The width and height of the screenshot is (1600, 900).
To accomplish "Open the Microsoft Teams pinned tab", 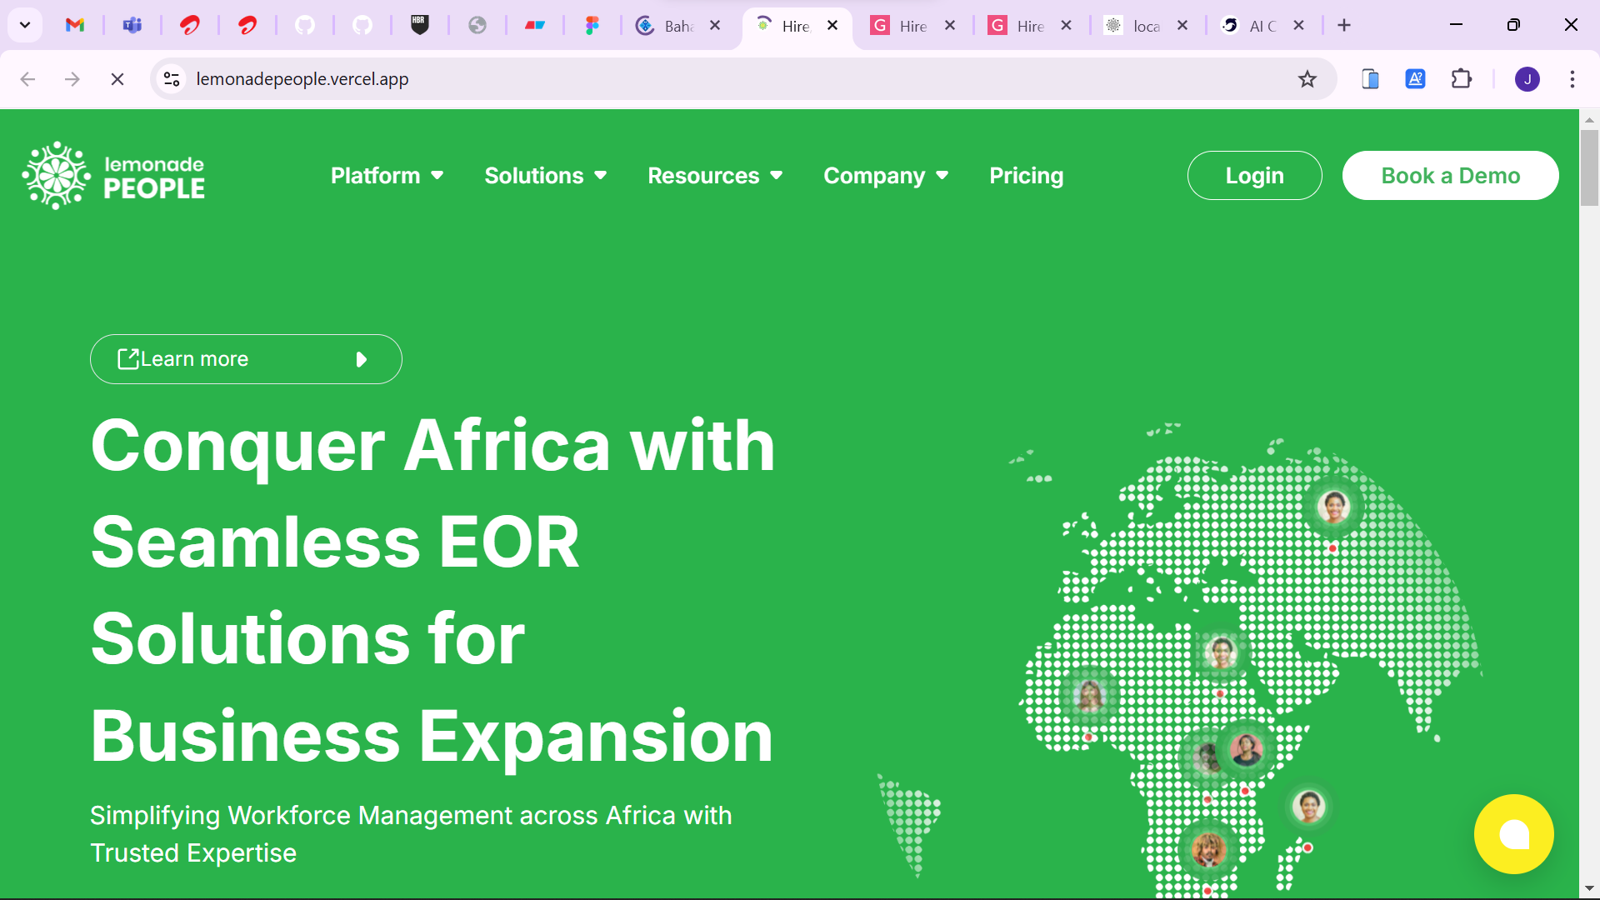I will 132,25.
